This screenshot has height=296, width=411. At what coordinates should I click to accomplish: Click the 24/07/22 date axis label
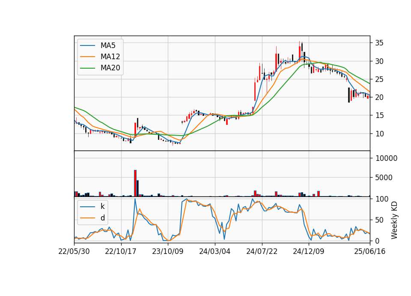tap(262, 251)
